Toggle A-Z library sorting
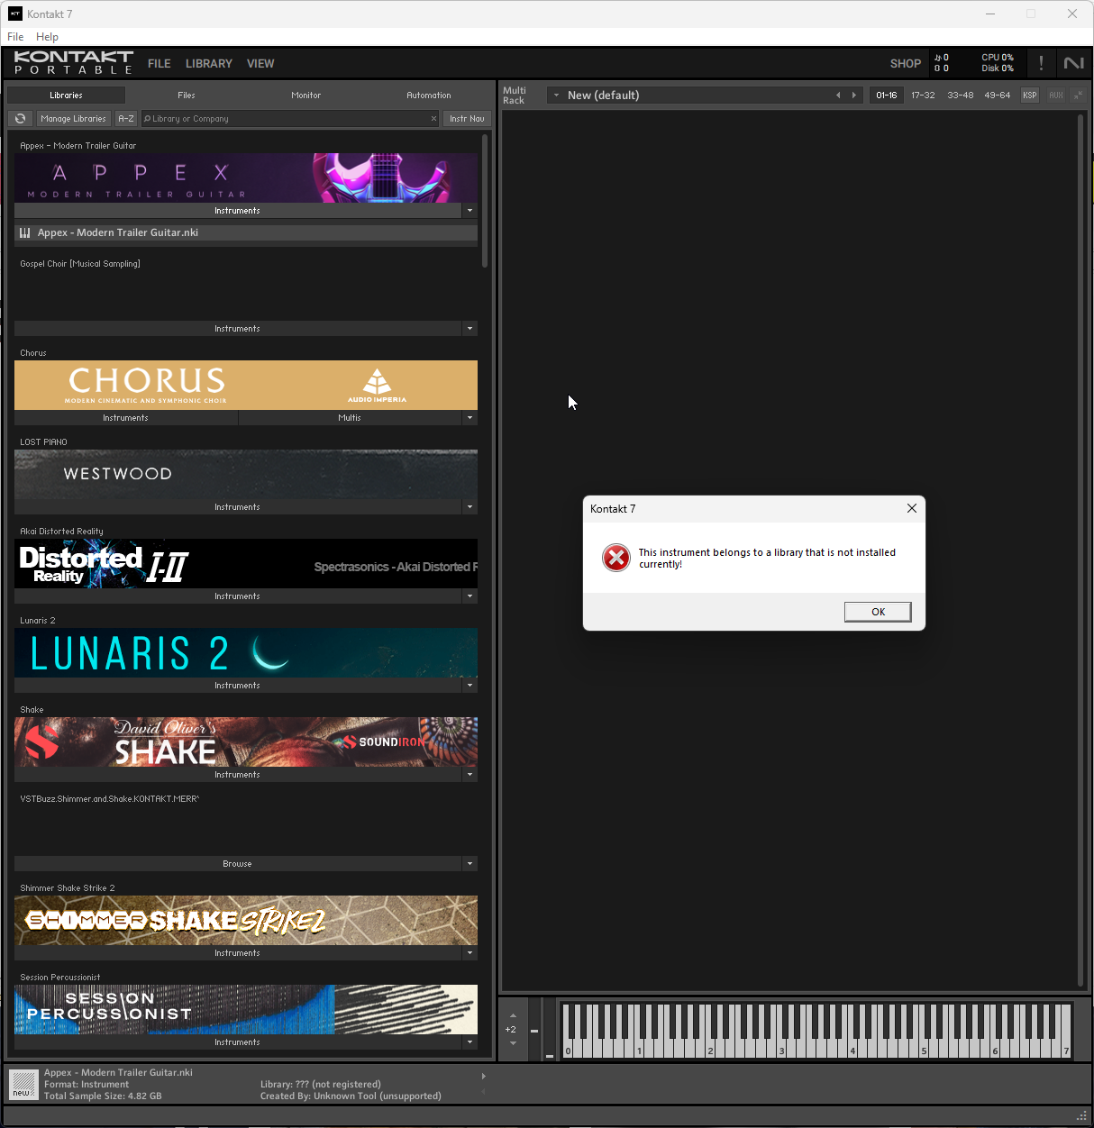Image resolution: width=1094 pixels, height=1128 pixels. tap(126, 118)
